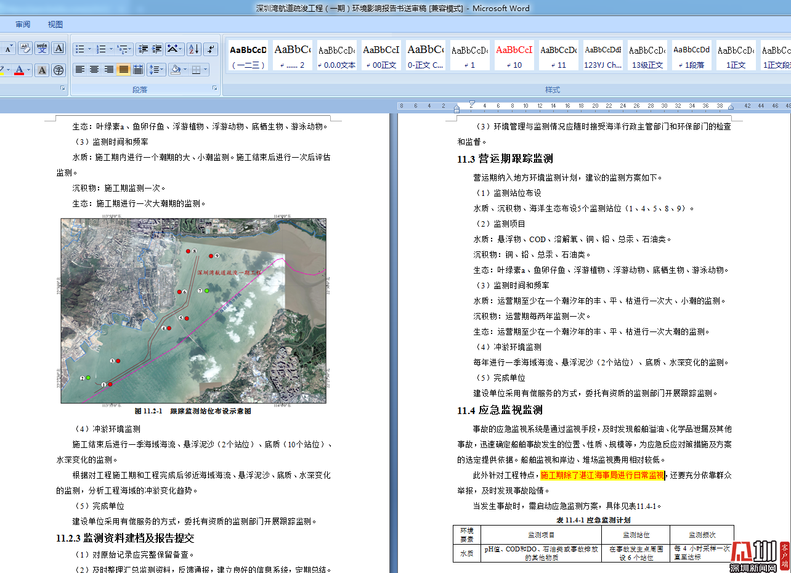Click the clear formatting eraser icon
This screenshot has height=573, width=791.
(x=25, y=48)
